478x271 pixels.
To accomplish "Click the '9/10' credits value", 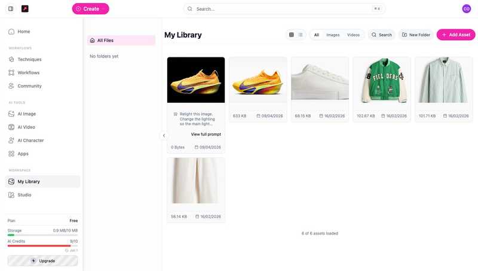I will 73,242.
